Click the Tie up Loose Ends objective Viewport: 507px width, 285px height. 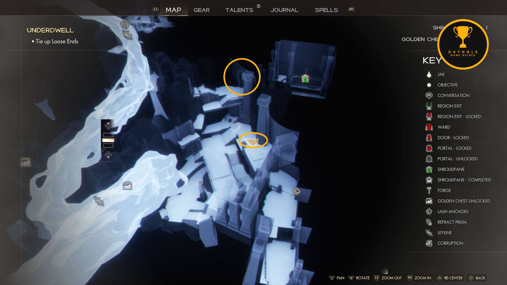tap(57, 41)
